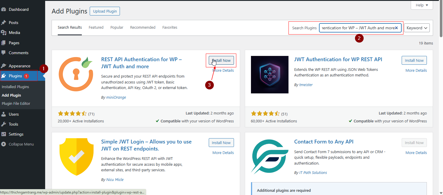This screenshot has height=195, width=443.
Task: Clear search text with the X icon
Action: [x=396, y=28]
